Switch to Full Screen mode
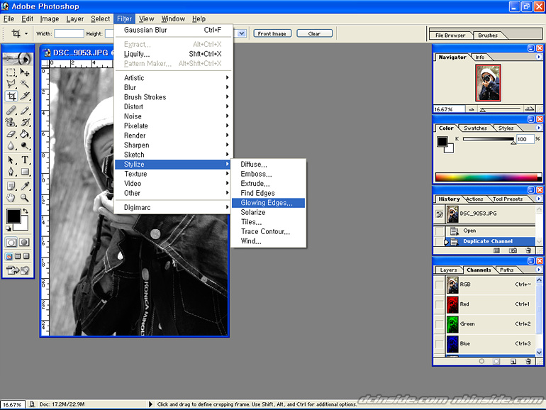 [26, 256]
